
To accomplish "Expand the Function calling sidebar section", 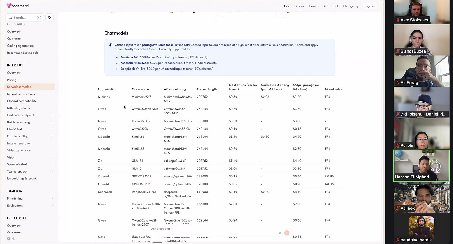I will click(30, 136).
